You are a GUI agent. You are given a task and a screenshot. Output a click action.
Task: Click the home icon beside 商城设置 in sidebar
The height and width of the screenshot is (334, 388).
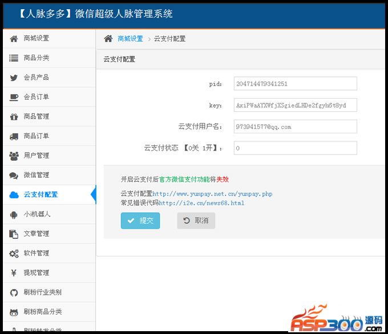coord(14,39)
